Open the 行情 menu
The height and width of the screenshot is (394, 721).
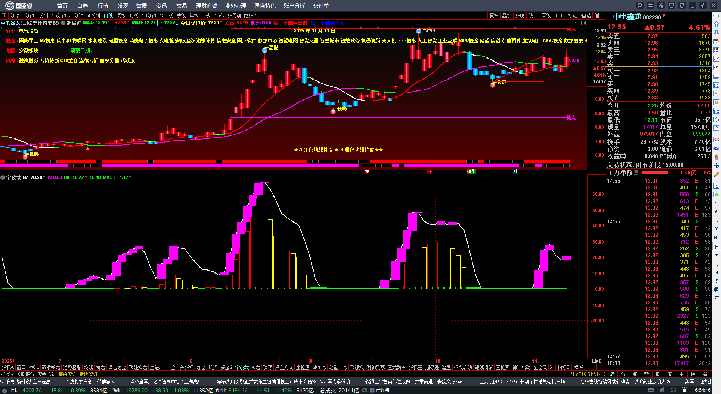coord(103,6)
